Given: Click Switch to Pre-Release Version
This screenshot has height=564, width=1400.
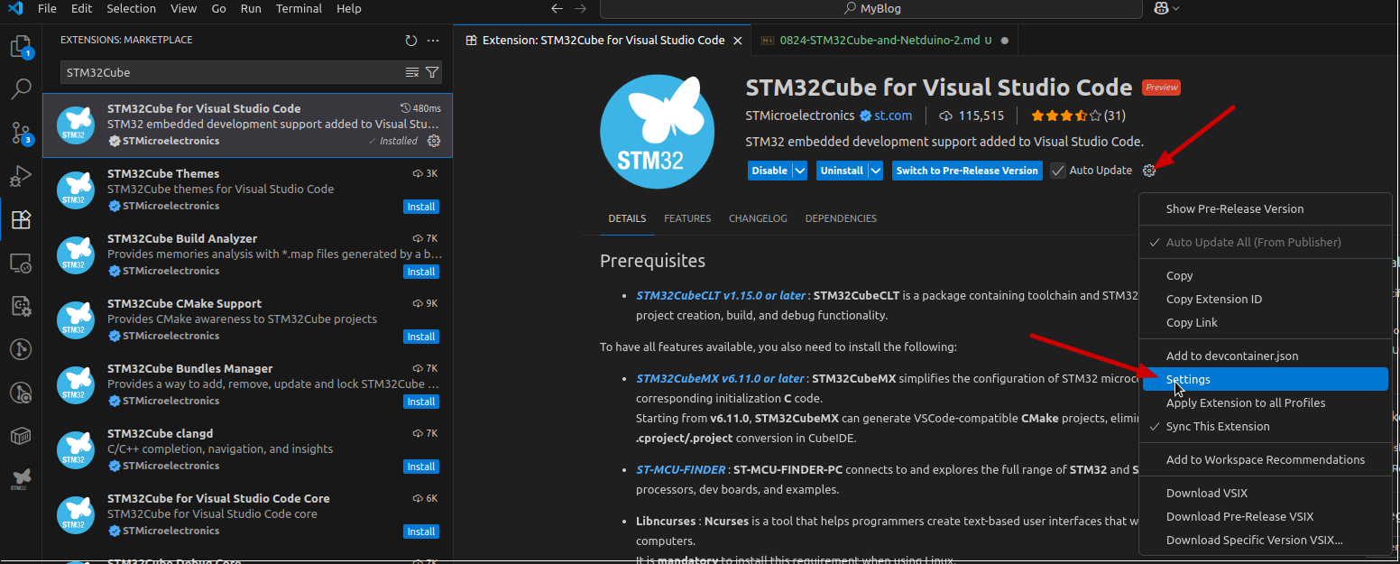Looking at the screenshot, I should pyautogui.click(x=966, y=170).
